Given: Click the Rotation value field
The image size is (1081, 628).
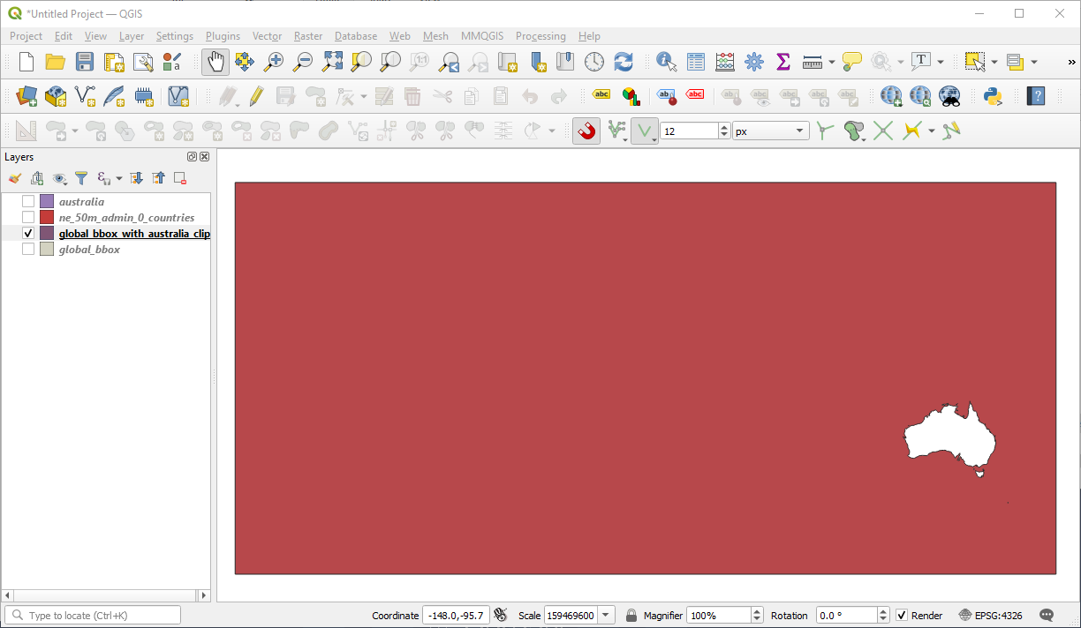Looking at the screenshot, I should [x=846, y=616].
